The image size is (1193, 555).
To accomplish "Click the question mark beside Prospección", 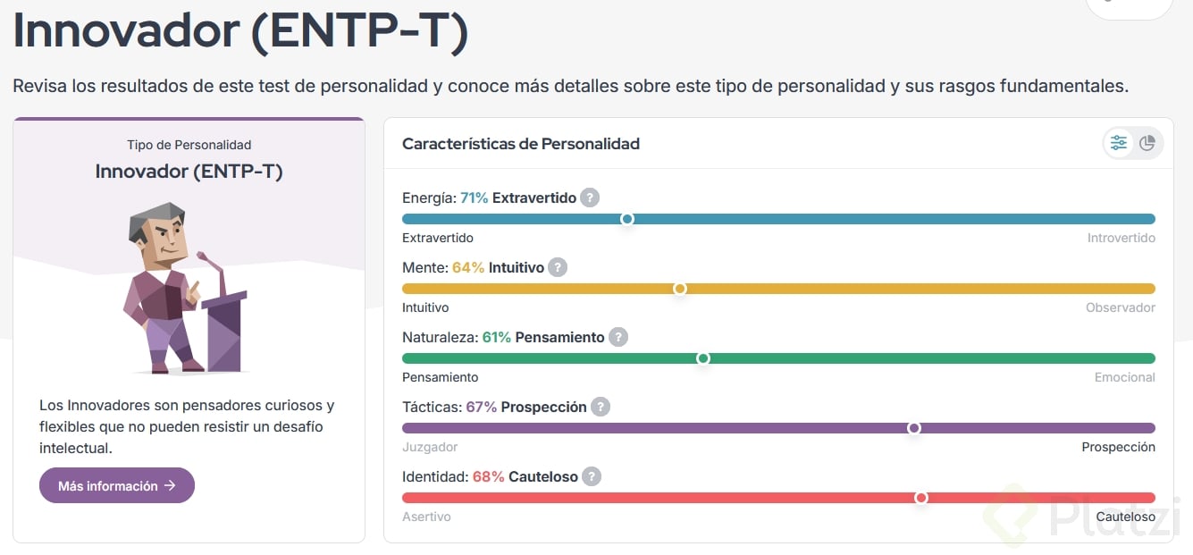I will (x=601, y=407).
